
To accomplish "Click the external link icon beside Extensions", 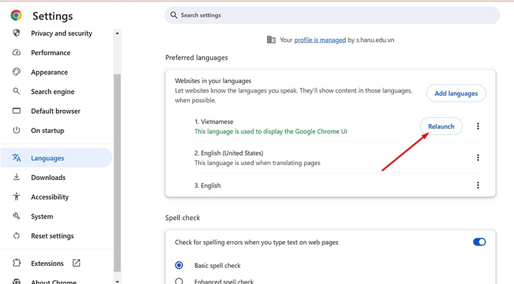I will coord(76,263).
